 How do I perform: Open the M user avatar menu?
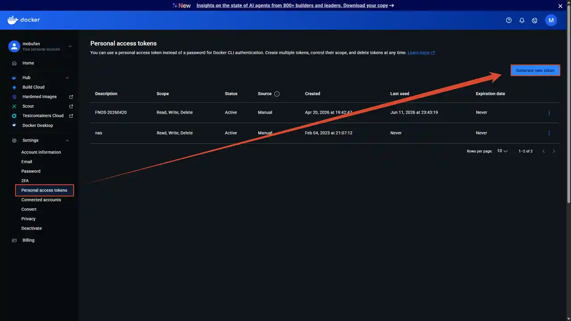pyautogui.click(x=551, y=20)
